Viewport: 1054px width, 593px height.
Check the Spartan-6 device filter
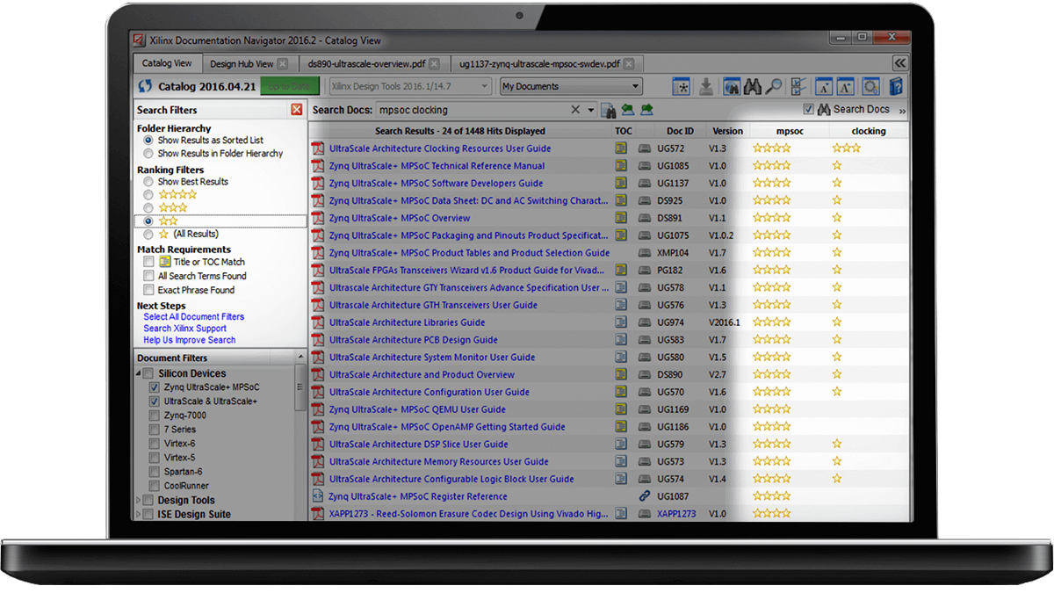(155, 472)
